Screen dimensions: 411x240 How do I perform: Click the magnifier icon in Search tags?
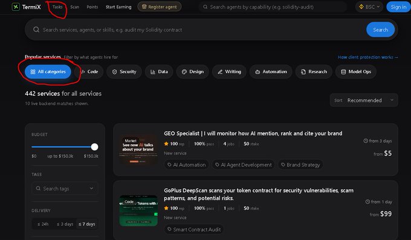38,188
